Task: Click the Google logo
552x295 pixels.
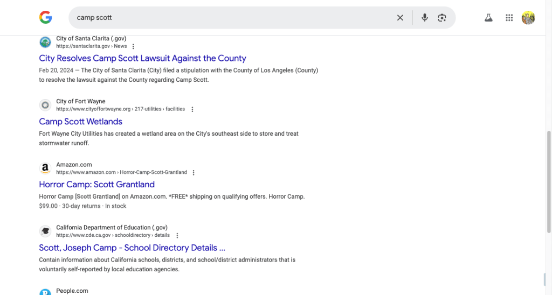Action: tap(45, 18)
